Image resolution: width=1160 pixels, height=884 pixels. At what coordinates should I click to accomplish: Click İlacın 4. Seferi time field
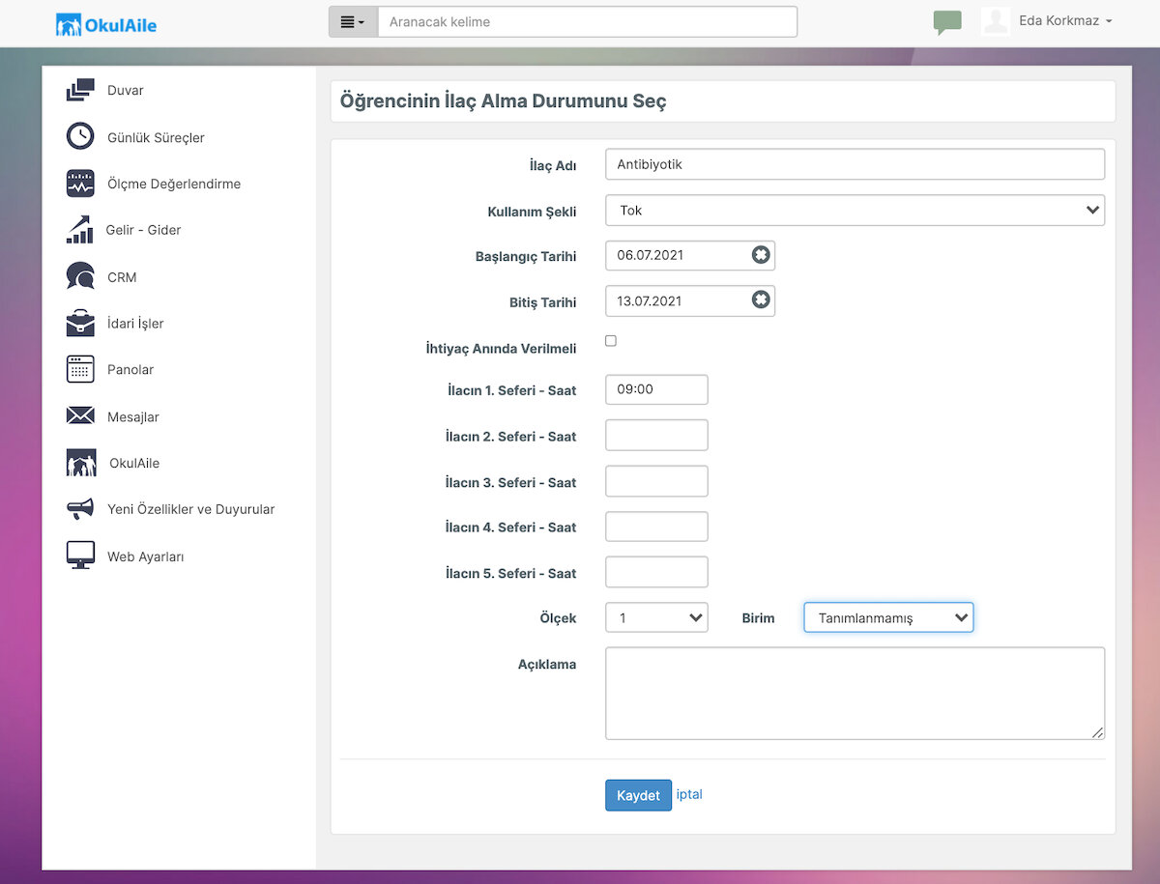click(656, 527)
